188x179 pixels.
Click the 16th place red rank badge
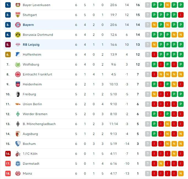pos(8,154)
